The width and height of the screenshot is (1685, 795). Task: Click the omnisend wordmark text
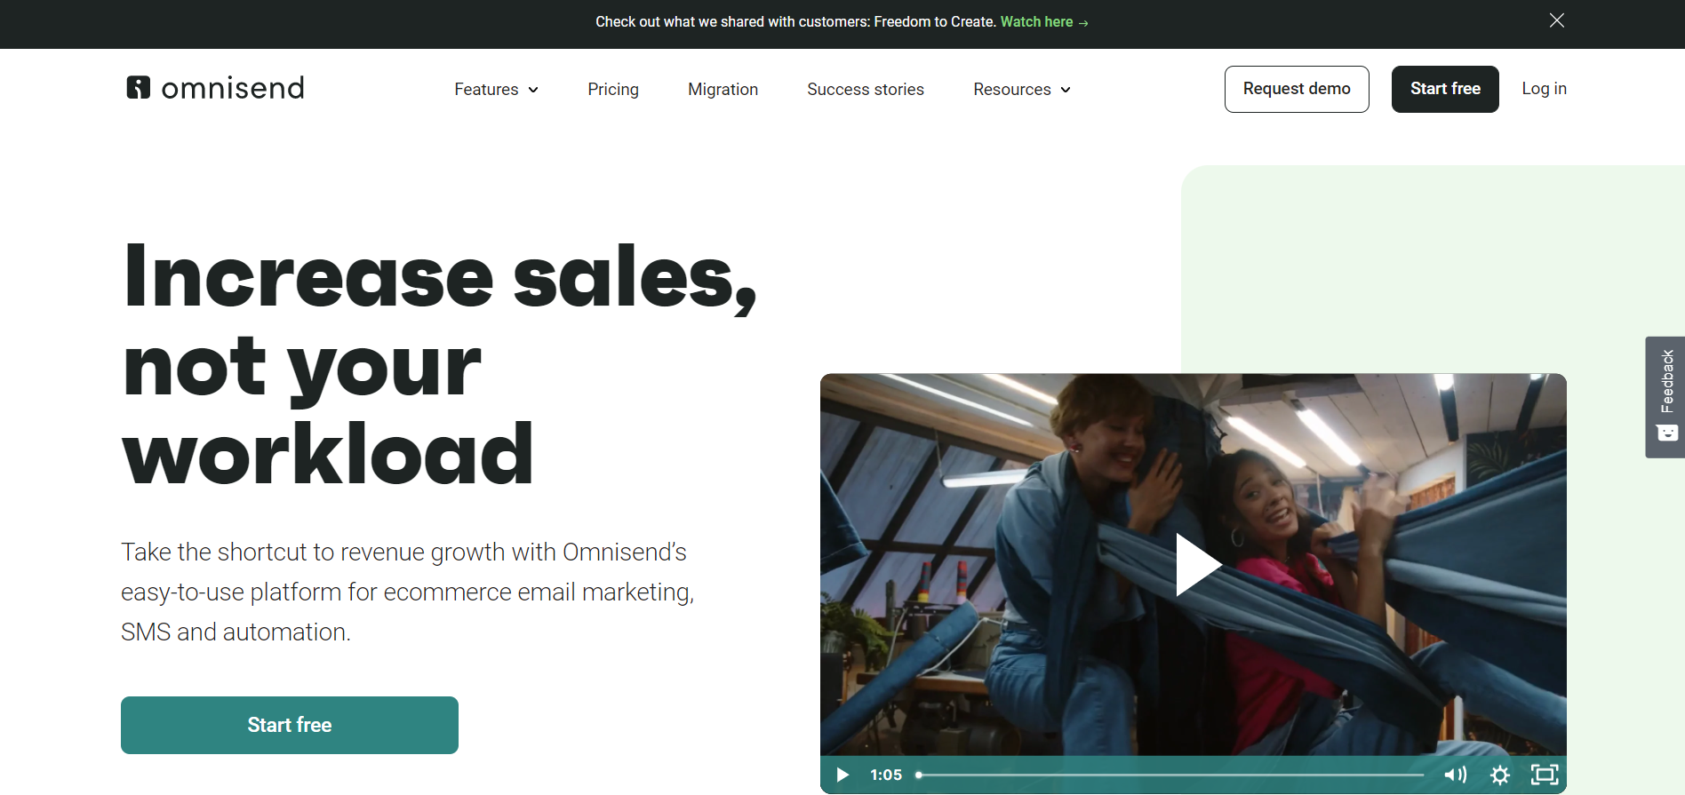[233, 88]
